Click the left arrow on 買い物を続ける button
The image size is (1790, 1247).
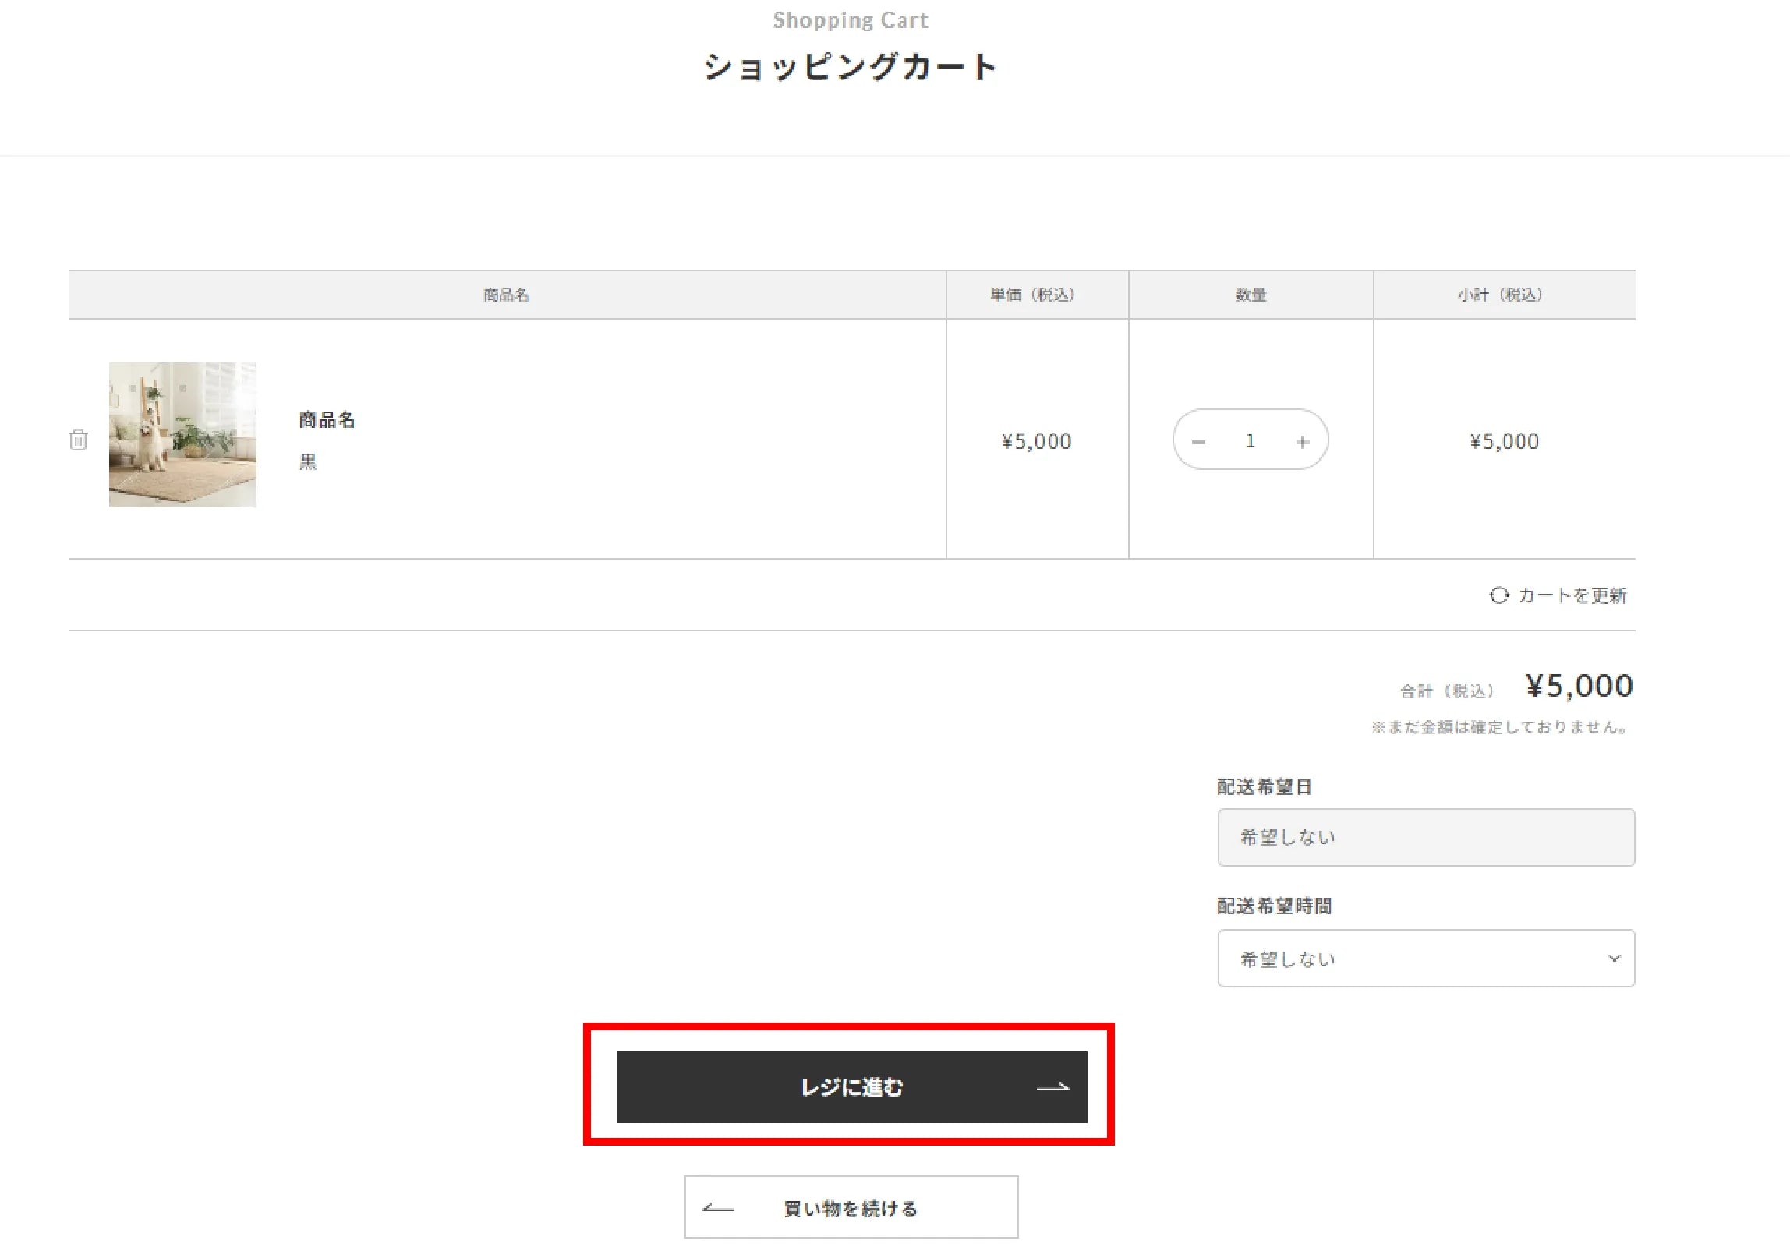[x=718, y=1209]
